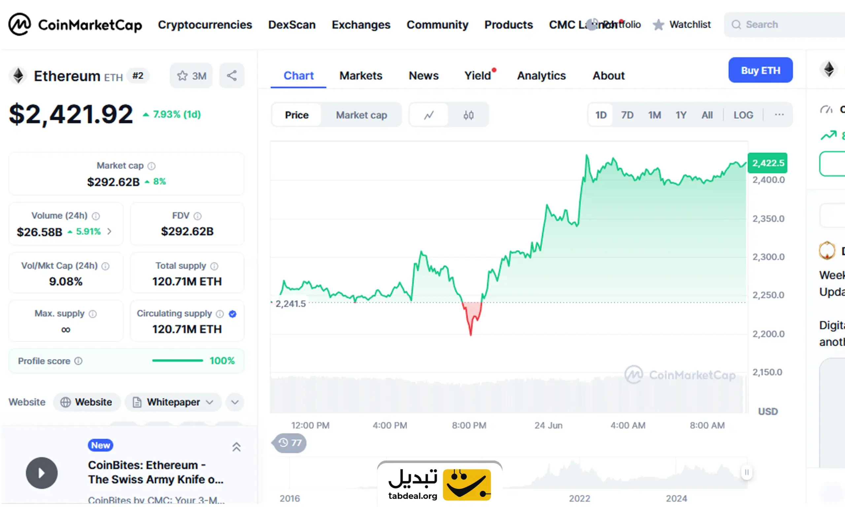Switch chart view to Market cap
Screen dimensions: 845x507
tap(361, 115)
